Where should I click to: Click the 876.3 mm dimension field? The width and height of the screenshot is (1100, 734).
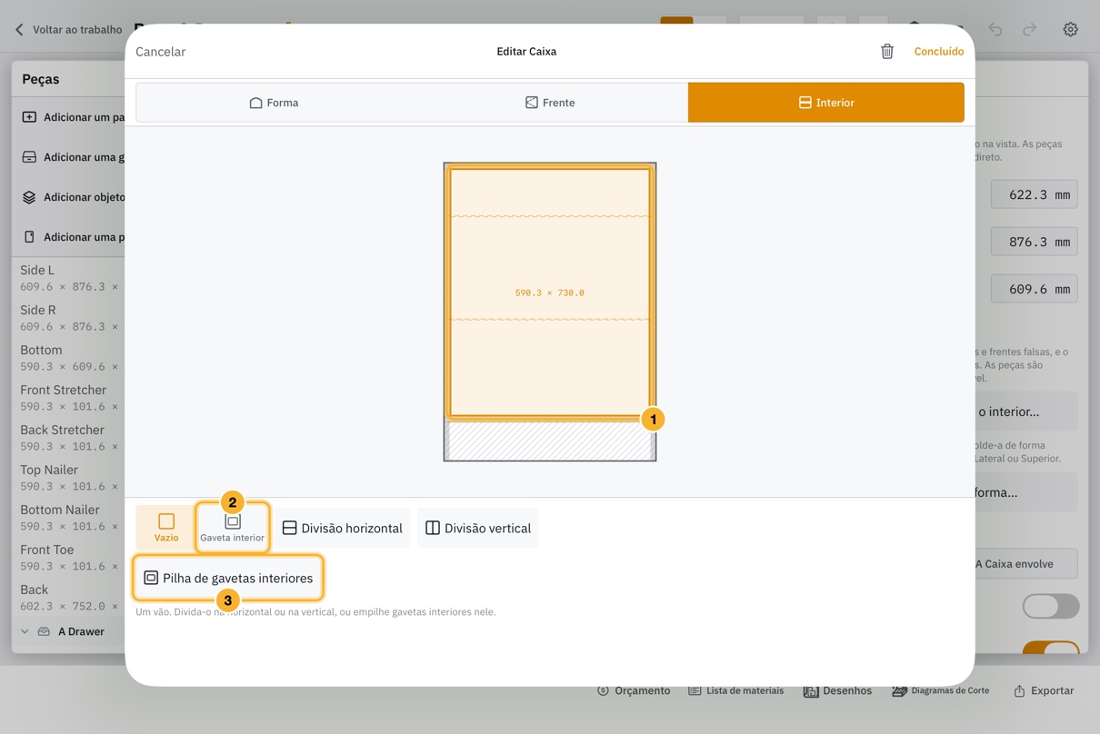point(1034,242)
